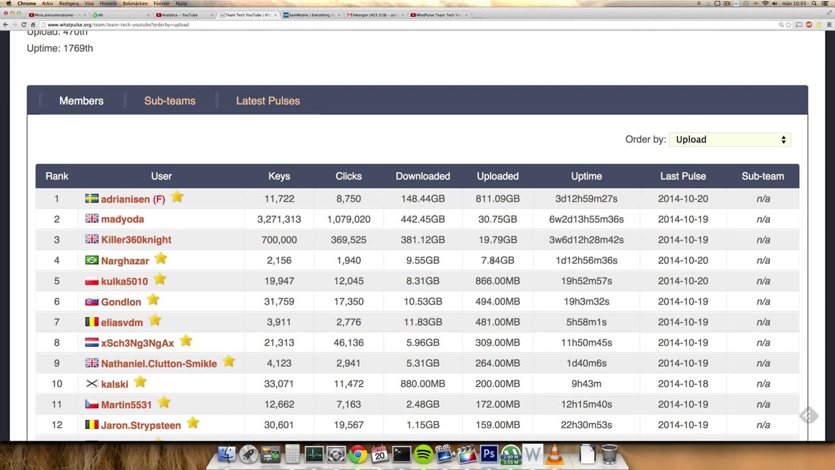This screenshot has width=835, height=470.
Task: Click the new tab button
Action: tap(477, 14)
